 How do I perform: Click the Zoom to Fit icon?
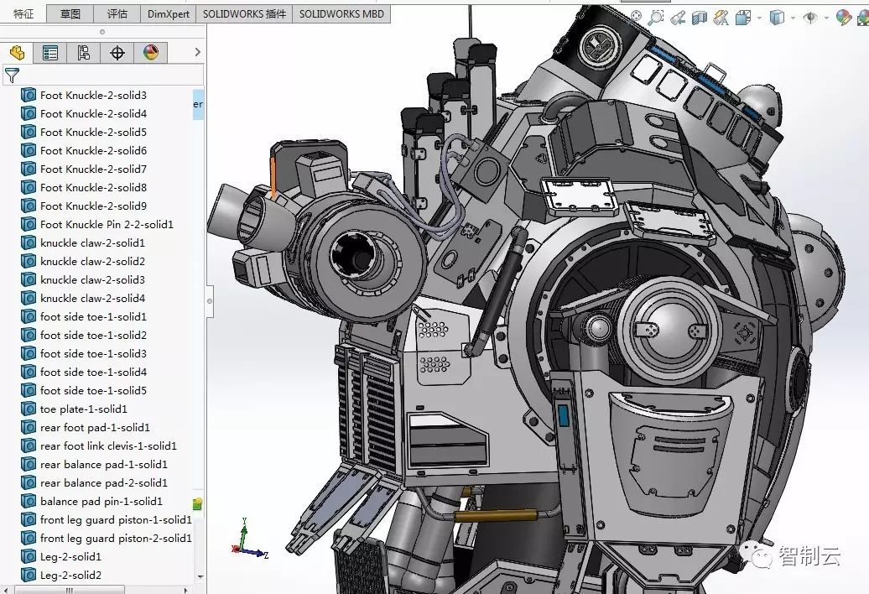coord(636,17)
